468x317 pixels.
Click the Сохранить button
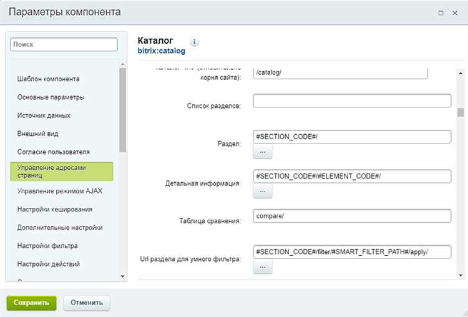[x=31, y=303]
